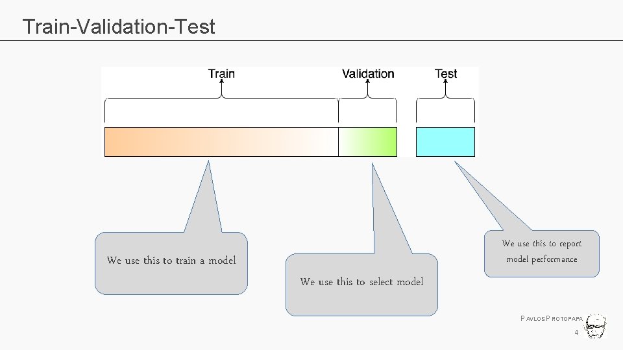The height and width of the screenshot is (350, 623).
Task: Click the slide number 4
Action: tap(576, 333)
